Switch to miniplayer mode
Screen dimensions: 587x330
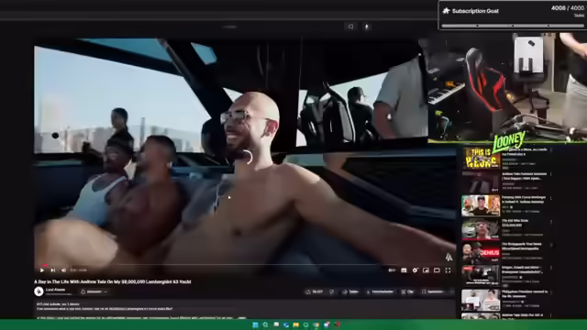tap(426, 270)
